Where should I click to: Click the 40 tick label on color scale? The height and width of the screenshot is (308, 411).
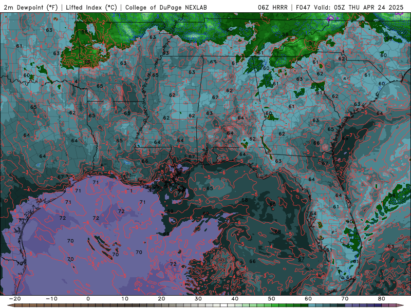235,299
